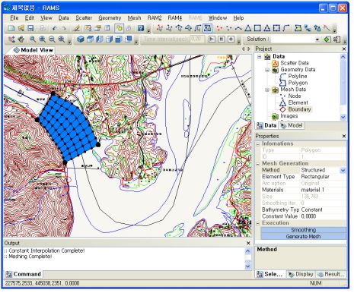Switch to the Model tab in Project panel
The image size is (354, 293).
pos(292,125)
